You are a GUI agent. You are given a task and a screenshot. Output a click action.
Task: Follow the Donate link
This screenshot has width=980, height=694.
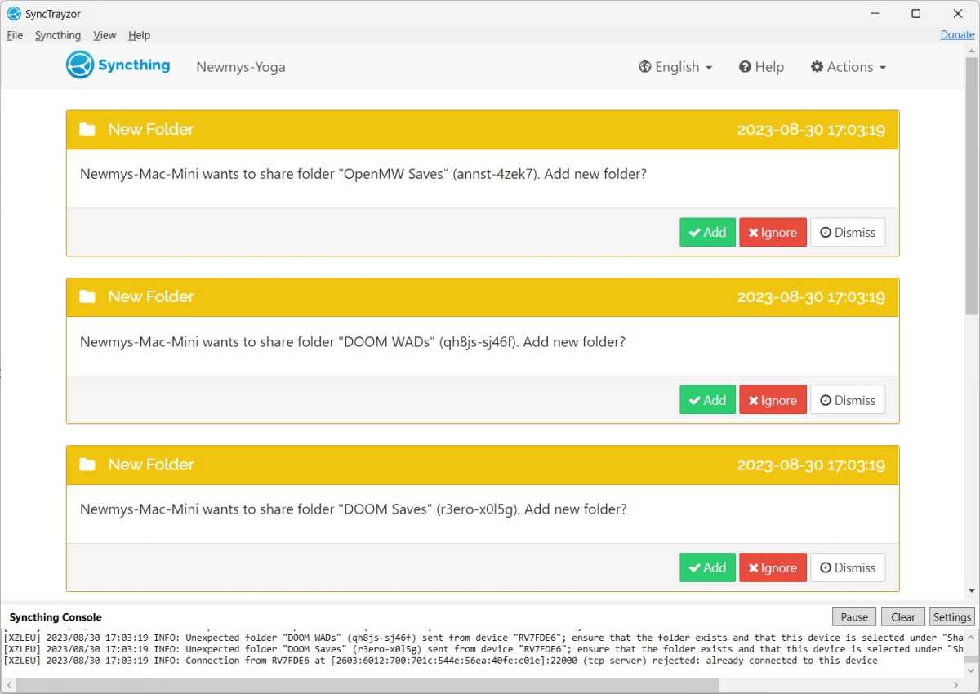click(957, 34)
